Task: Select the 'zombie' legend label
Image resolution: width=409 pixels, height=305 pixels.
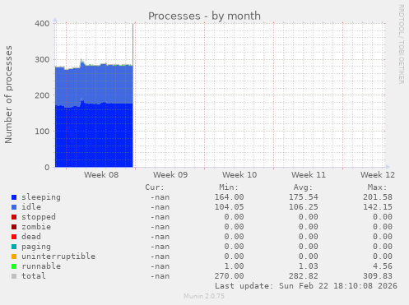Action: (x=36, y=227)
